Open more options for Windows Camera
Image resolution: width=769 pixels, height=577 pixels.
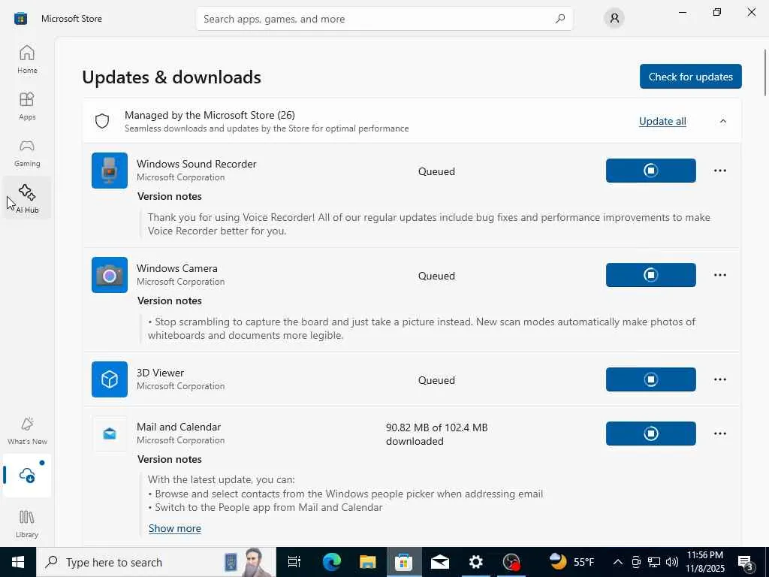point(720,275)
